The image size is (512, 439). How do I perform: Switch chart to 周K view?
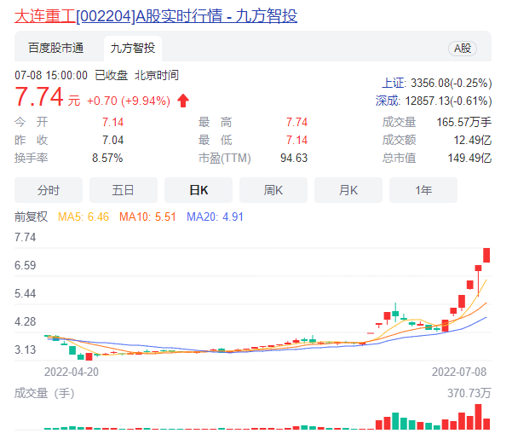(273, 190)
